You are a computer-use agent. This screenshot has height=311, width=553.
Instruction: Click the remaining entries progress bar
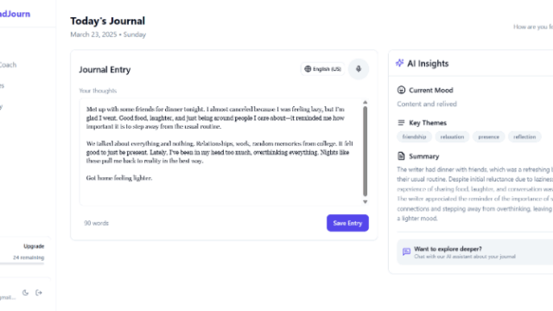coord(22,263)
